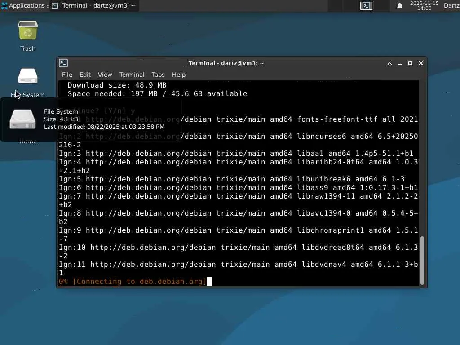
Task: Click the 'Download size: 48.9 MB' line
Action: pos(117,85)
